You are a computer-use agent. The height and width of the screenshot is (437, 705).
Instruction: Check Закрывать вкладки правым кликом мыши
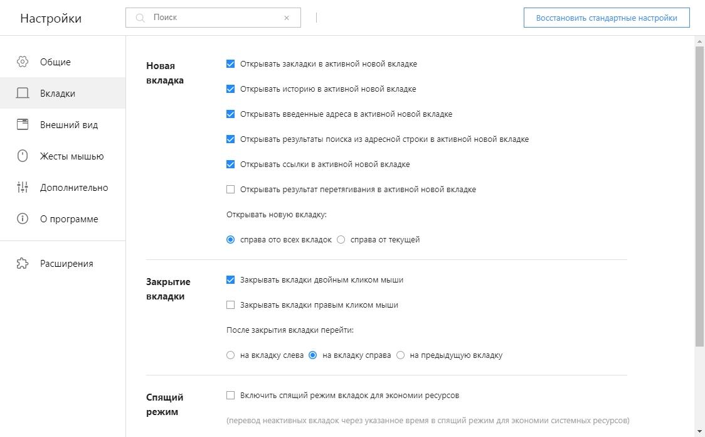coord(231,305)
